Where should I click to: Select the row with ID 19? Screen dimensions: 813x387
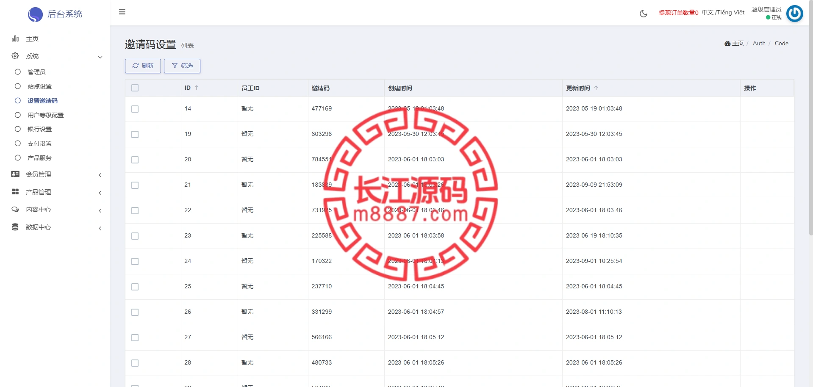pyautogui.click(x=135, y=135)
